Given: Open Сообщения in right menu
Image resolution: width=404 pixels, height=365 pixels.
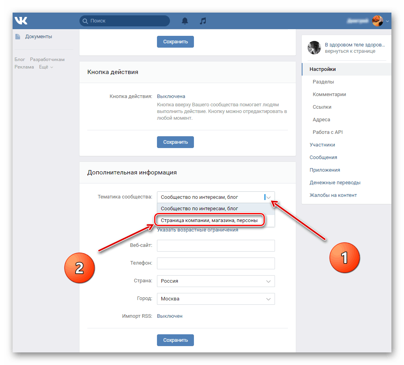Looking at the screenshot, I should (323, 157).
